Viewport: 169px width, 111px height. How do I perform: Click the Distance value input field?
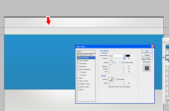pyautogui.click(x=125, y=66)
